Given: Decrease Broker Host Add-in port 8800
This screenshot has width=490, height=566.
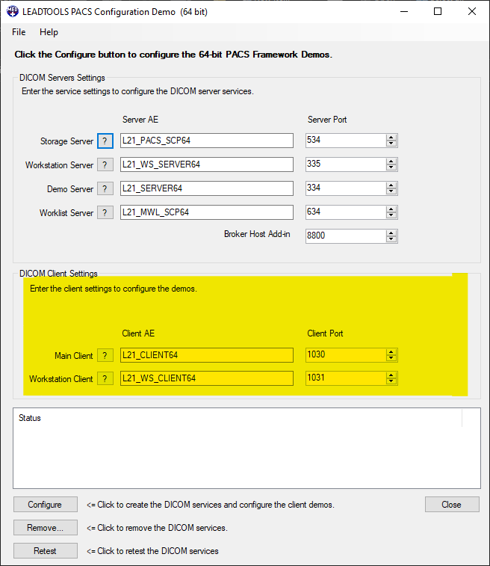Looking at the screenshot, I should coord(391,239).
